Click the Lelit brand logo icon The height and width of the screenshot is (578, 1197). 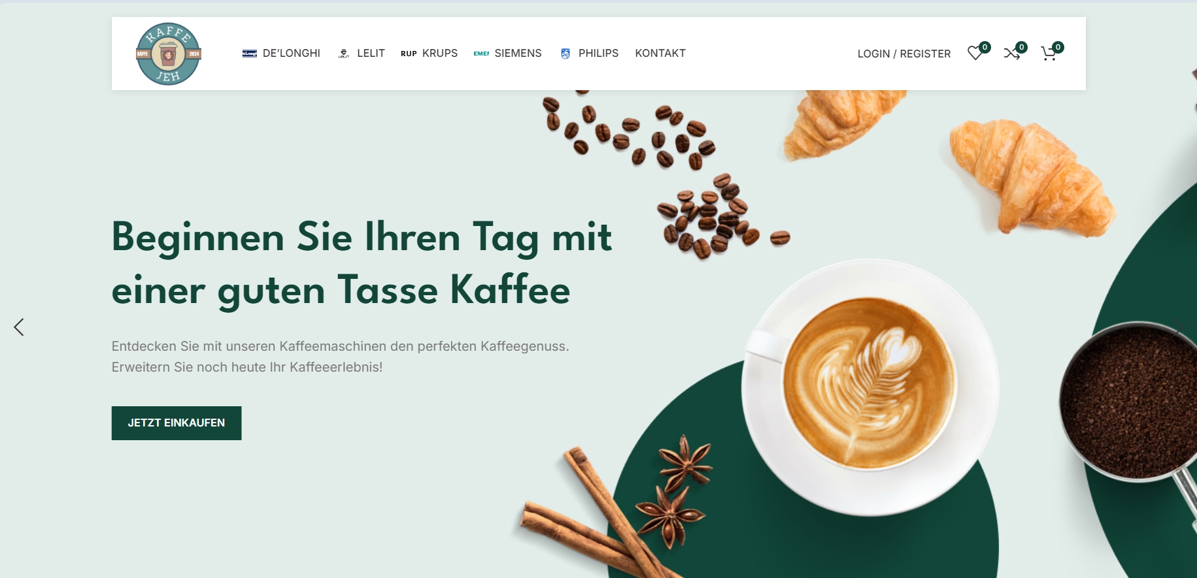point(344,54)
